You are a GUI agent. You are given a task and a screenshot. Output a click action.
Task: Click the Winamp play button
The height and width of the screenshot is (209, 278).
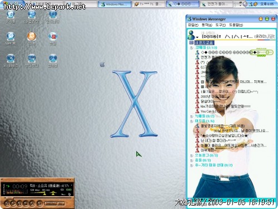coord(13,203)
